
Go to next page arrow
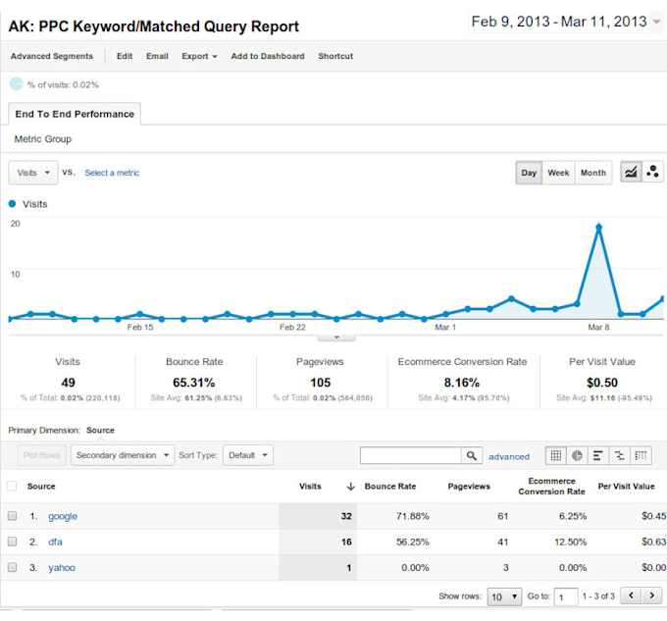651,595
